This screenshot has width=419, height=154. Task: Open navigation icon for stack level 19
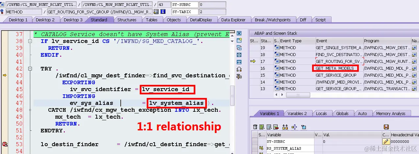414,48
